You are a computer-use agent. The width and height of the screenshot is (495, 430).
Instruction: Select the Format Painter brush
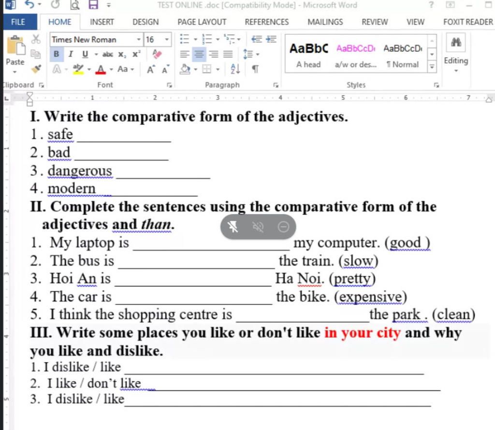[36, 69]
